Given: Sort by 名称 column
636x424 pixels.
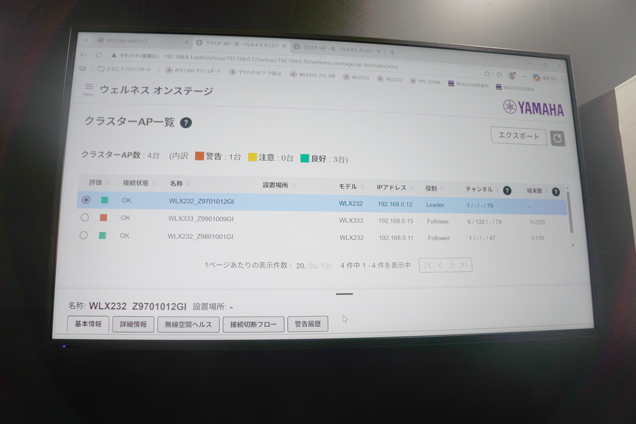Looking at the screenshot, I should (179, 183).
